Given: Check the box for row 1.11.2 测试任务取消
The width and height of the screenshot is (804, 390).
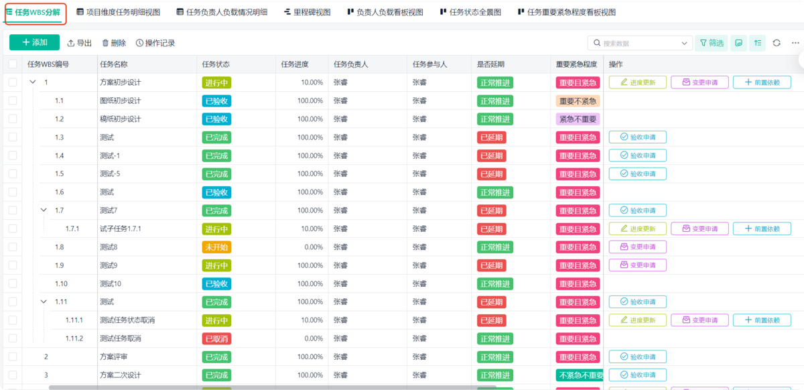Looking at the screenshot, I should (x=13, y=338).
